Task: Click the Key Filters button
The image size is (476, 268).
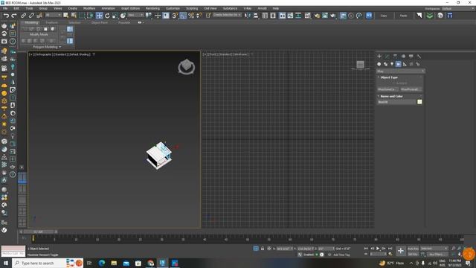Action: coord(437,255)
